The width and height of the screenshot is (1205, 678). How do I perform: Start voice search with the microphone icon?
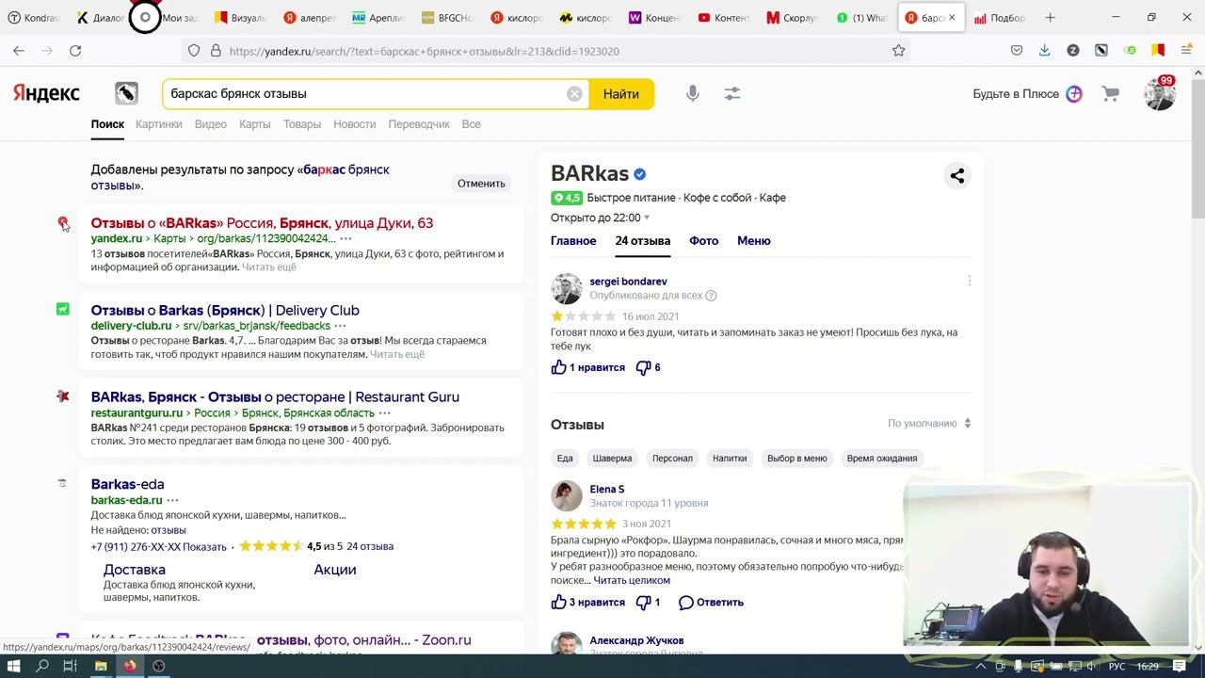693,94
